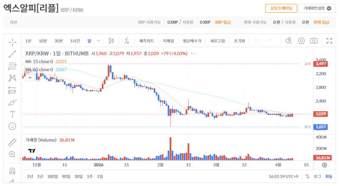Screen dimensions: 340x186
Task: Click the low price label 1,657
Action: click(320, 127)
